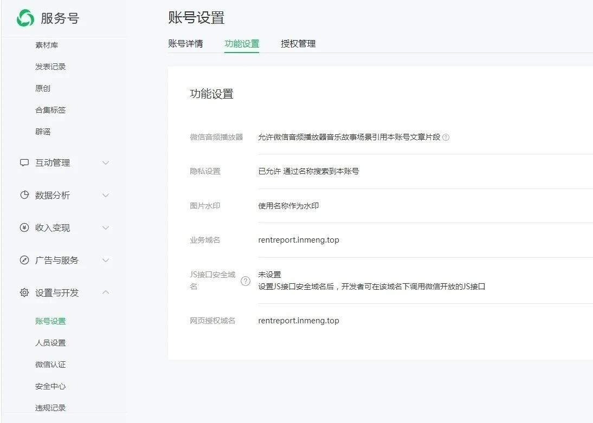Image resolution: width=593 pixels, height=423 pixels.
Task: Click the 互动管理 menu label
Action: [x=53, y=163]
